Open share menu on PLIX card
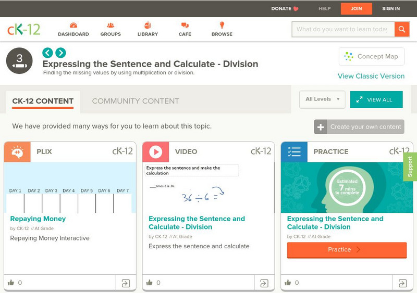 [126, 283]
